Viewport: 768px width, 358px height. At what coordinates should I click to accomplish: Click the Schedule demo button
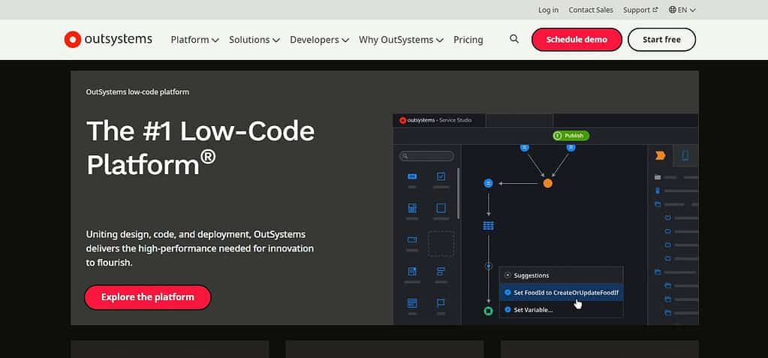click(x=577, y=40)
